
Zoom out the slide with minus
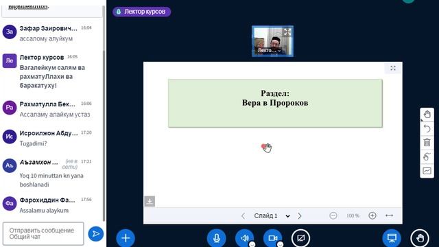tap(333, 215)
